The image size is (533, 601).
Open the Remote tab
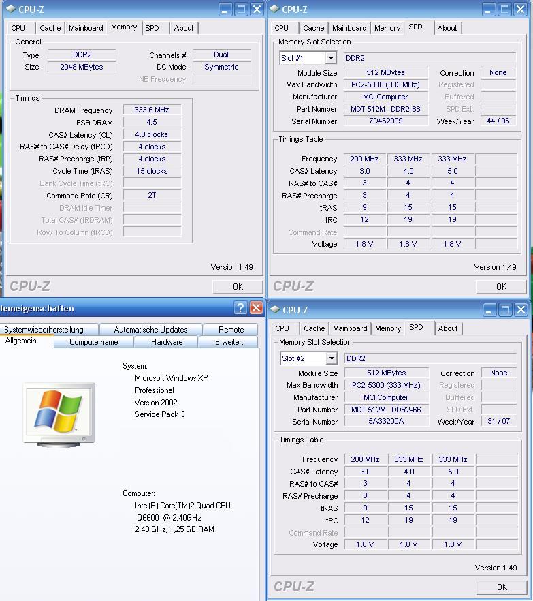coord(231,330)
